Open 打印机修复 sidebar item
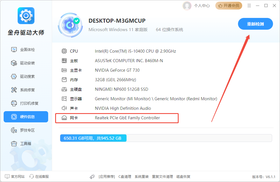This screenshot has height=182, width=280. (26, 103)
